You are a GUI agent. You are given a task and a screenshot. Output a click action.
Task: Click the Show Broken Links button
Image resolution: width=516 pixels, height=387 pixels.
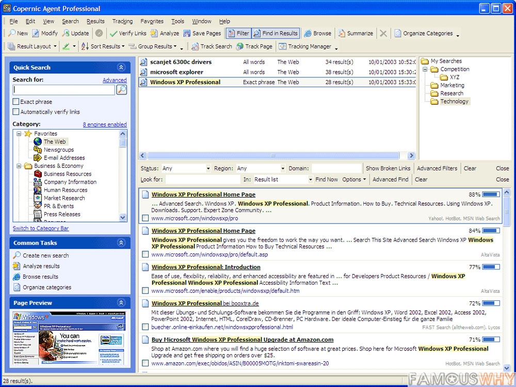point(388,169)
